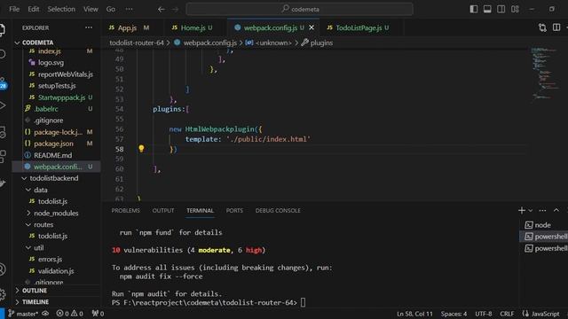The width and height of the screenshot is (568, 319).
Task: Open the Go menu
Action: point(110,9)
